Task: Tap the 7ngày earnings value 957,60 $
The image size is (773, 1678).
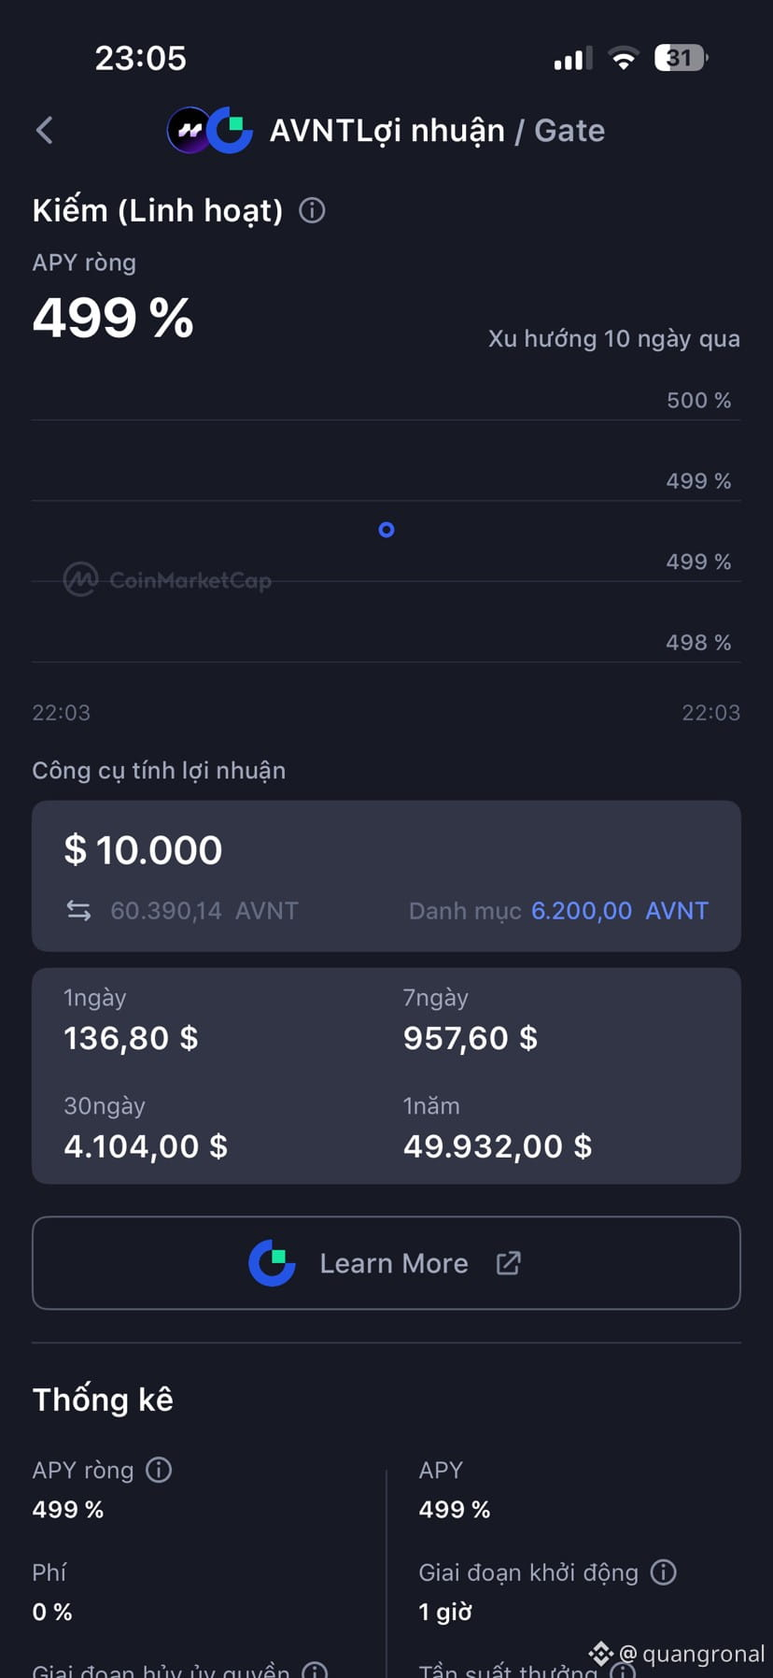Action: 471,1038
